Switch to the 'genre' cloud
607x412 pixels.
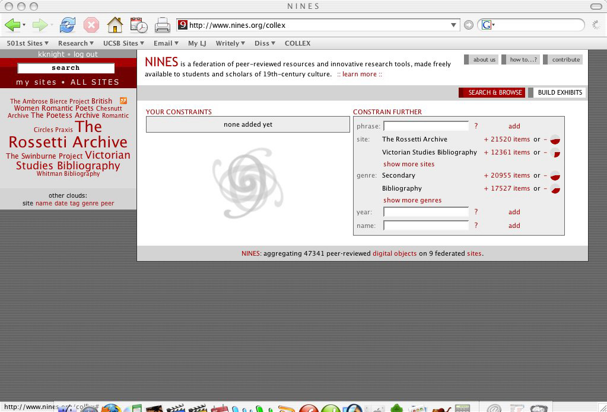(90, 203)
